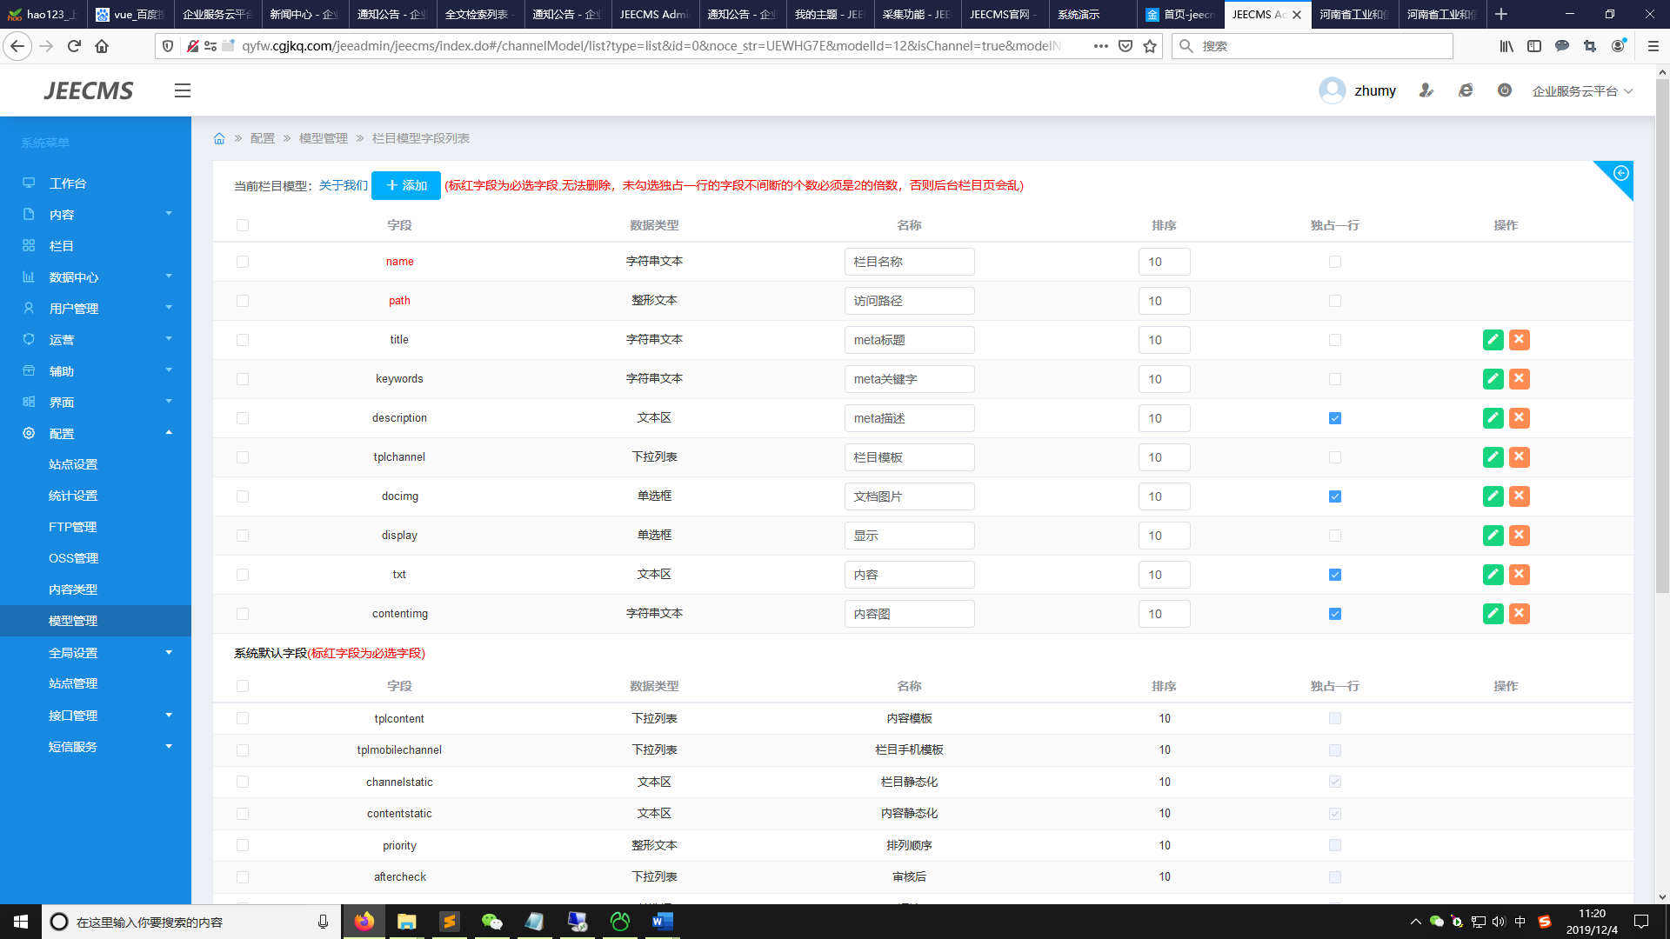The image size is (1670, 939).
Task: Click orange delete icon for contentimg row
Action: pos(1519,614)
